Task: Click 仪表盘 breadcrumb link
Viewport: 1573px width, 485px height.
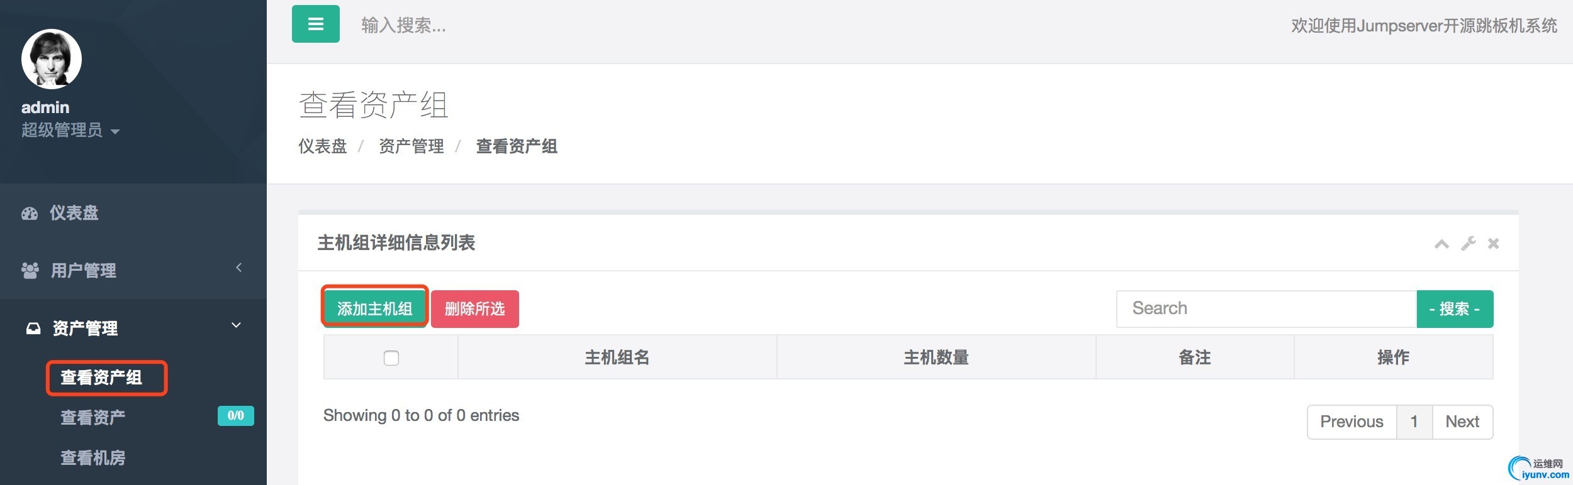Action: point(322,146)
